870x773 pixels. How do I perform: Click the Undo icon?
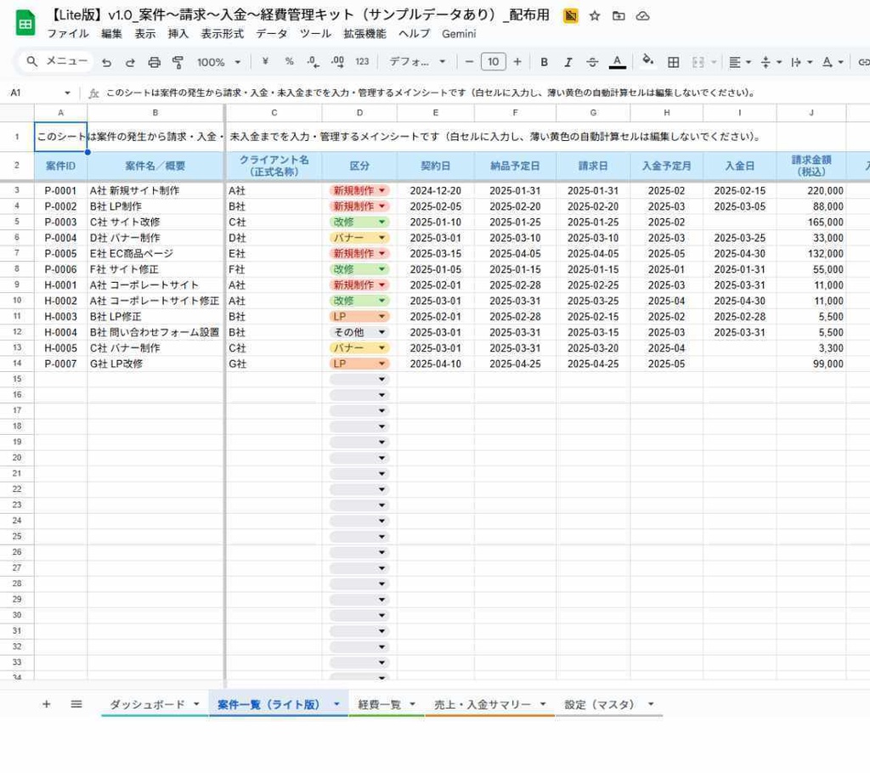coord(106,61)
